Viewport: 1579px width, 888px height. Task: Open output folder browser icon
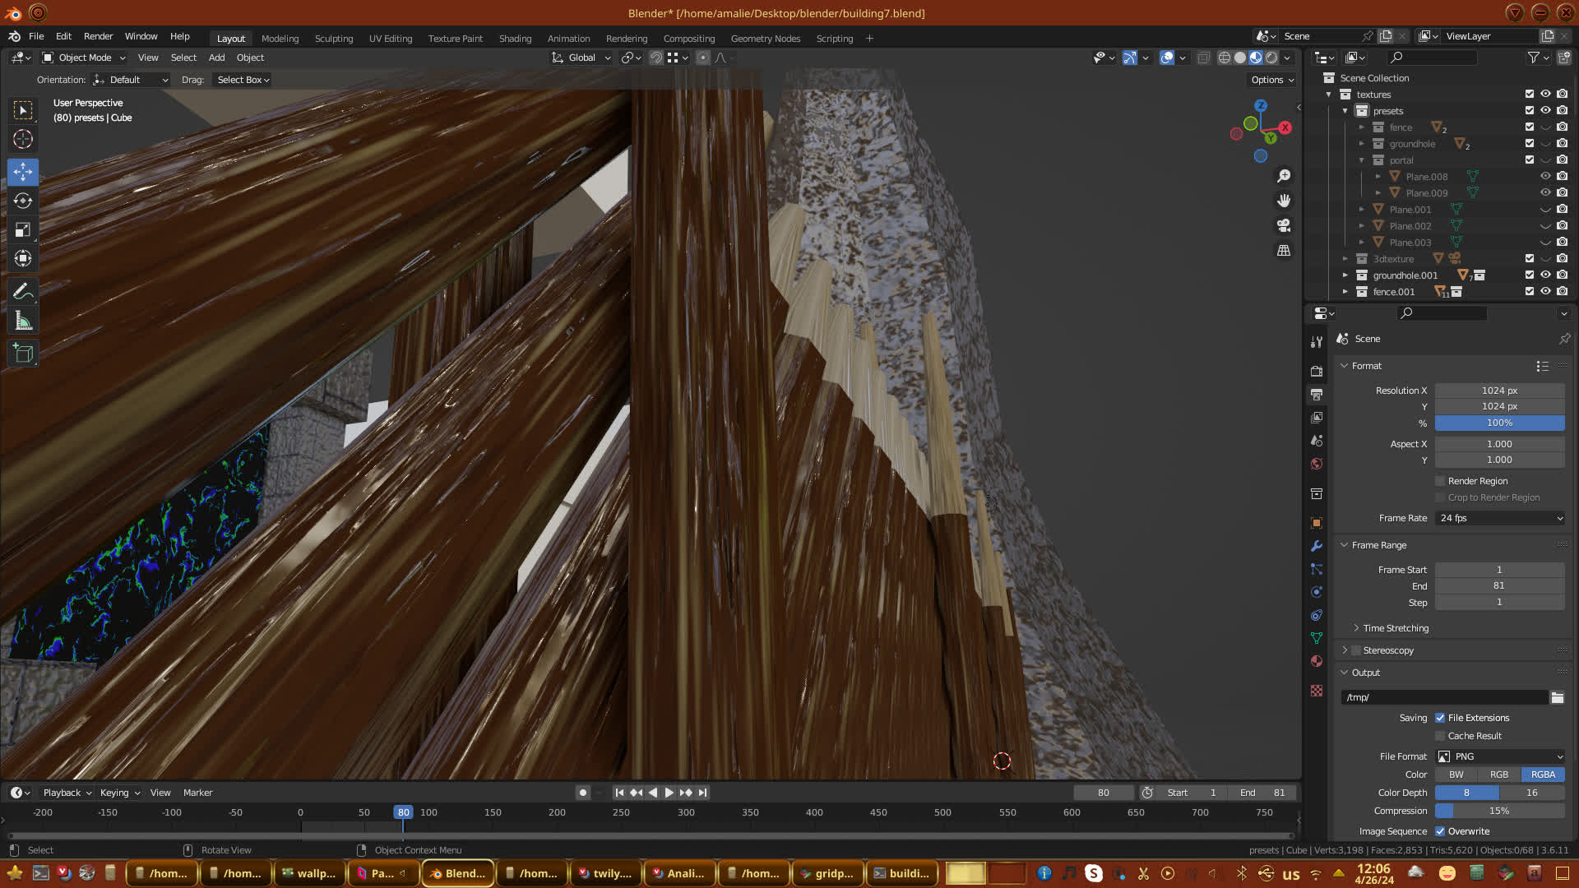tap(1558, 697)
